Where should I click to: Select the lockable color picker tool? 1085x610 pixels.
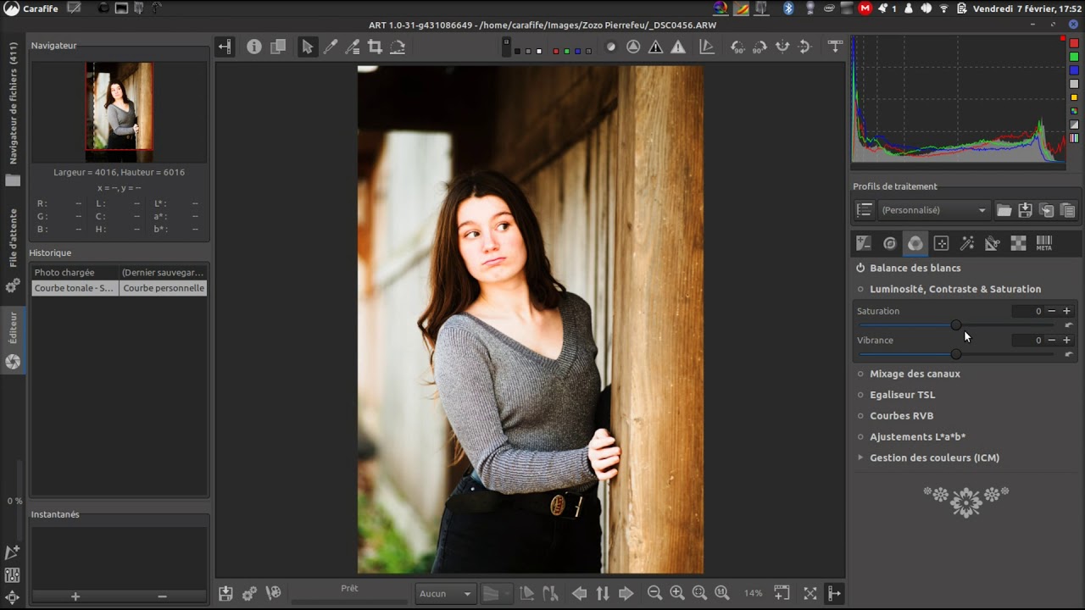353,47
